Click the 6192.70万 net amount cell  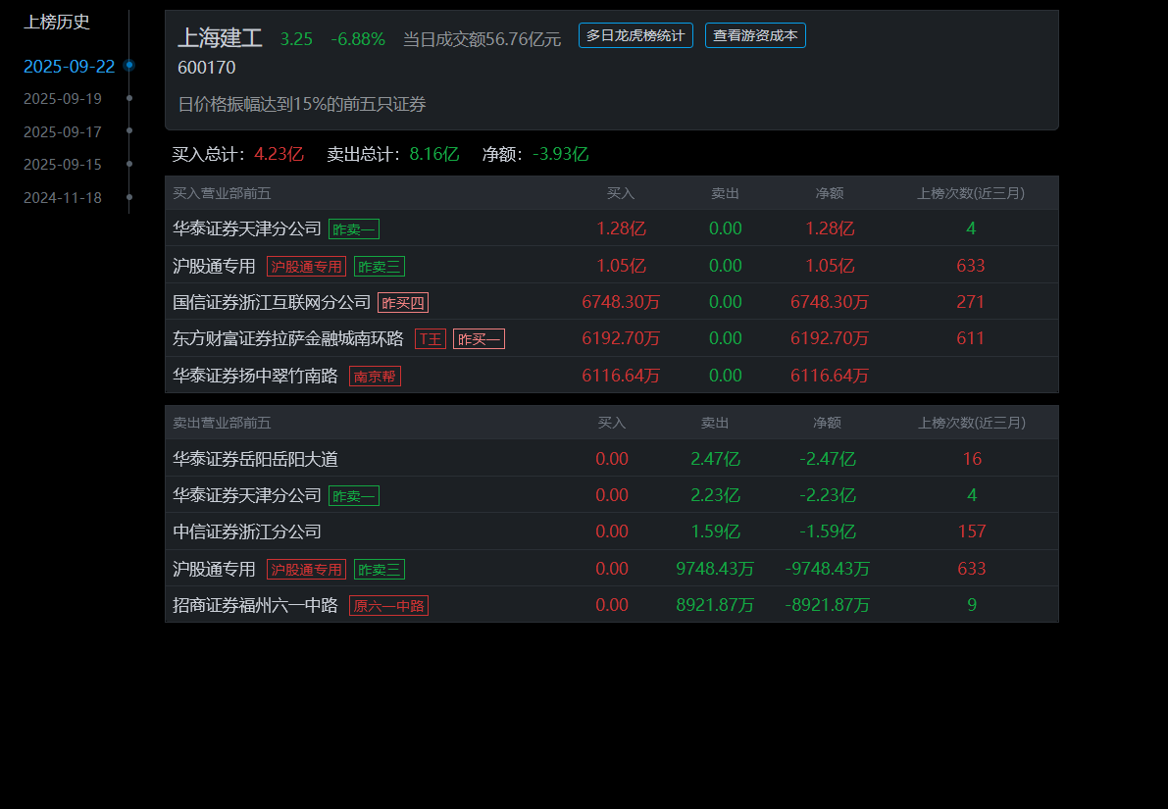coord(829,338)
